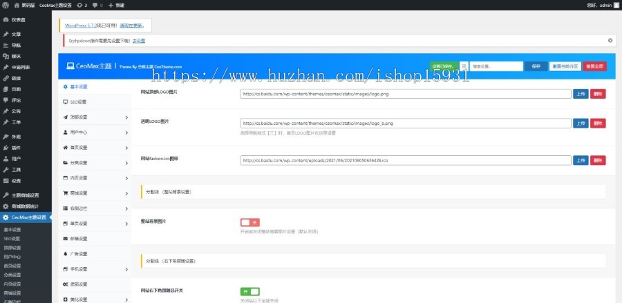The height and width of the screenshot is (303, 622).
Task: Expand the 首页设置 theme section chevron
Action: [126, 148]
